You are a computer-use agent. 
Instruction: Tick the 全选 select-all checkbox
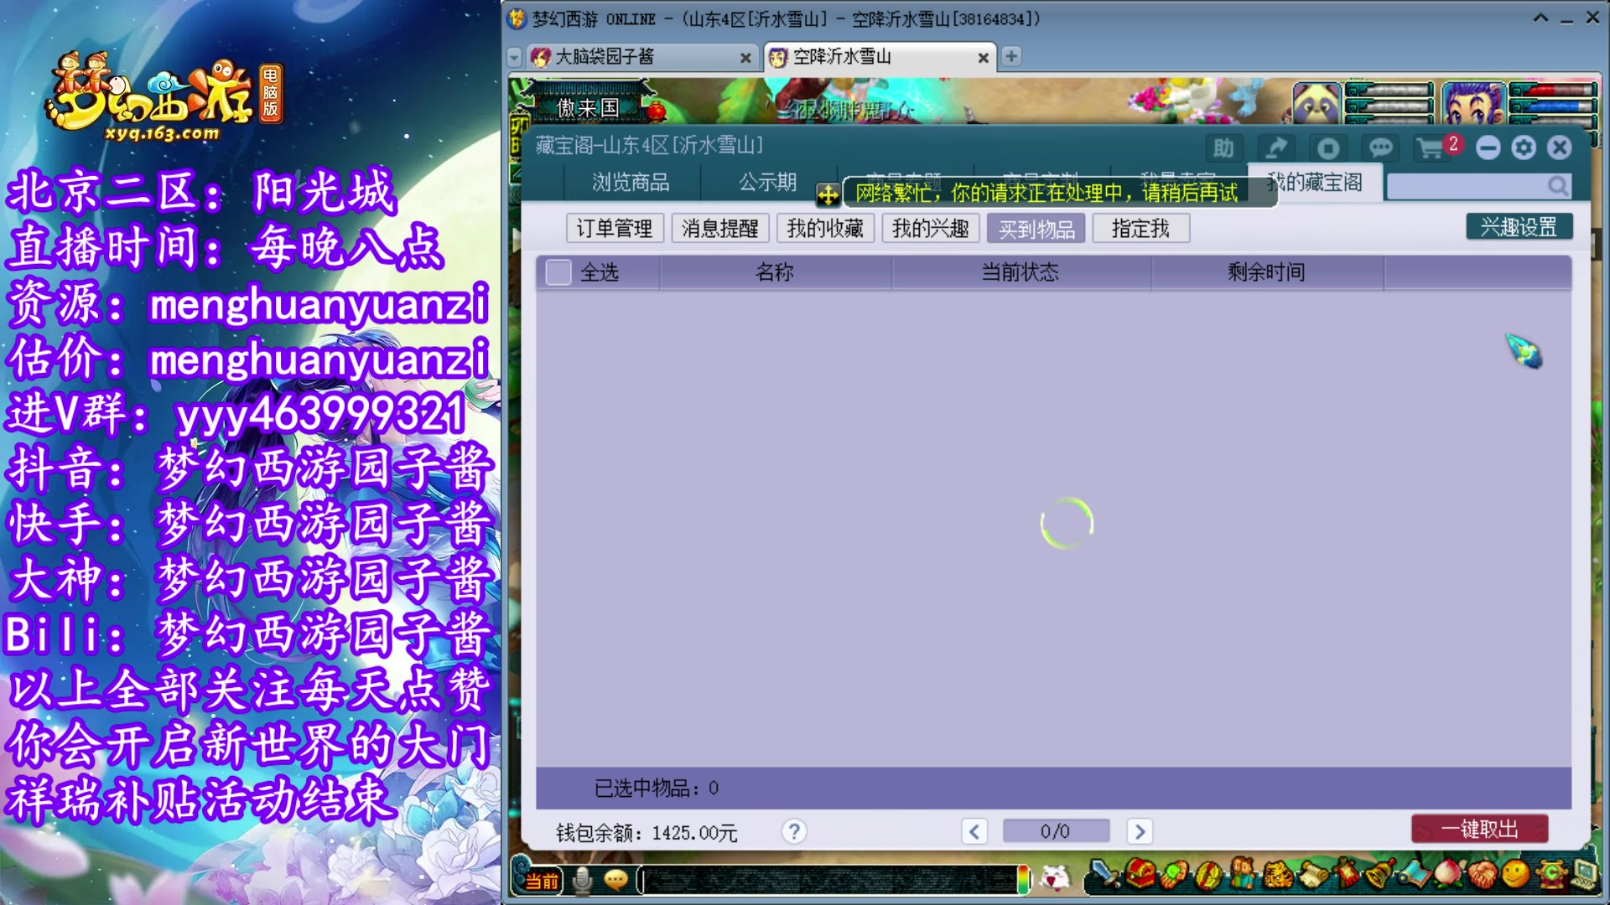click(558, 272)
